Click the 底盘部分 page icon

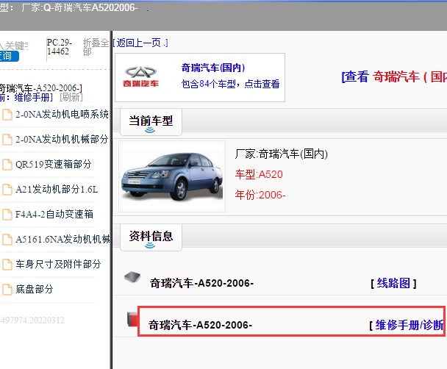(x=7, y=289)
